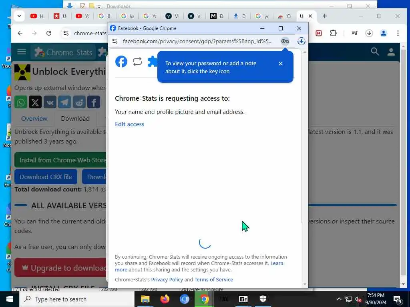The height and width of the screenshot is (307, 410).
Task: Open the Chrome-Stats hamburger menu
Action: pyautogui.click(x=22, y=52)
